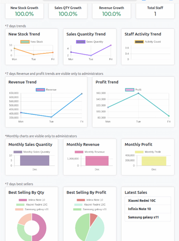Toggle the Monthly Profit legend swatch
This screenshot has width=179, height=241.
tap(139, 152)
